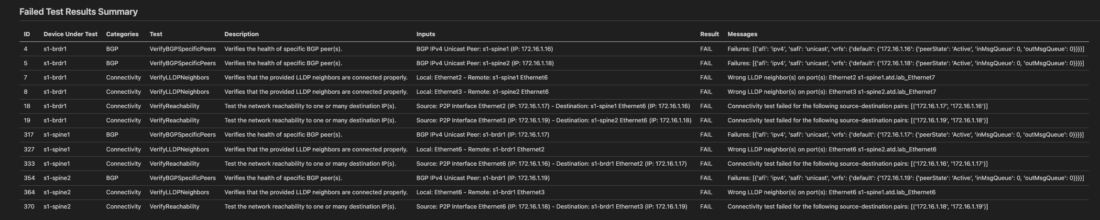This screenshot has height=220, width=1100.
Task: Click the ID 317 cell
Action: click(29, 135)
